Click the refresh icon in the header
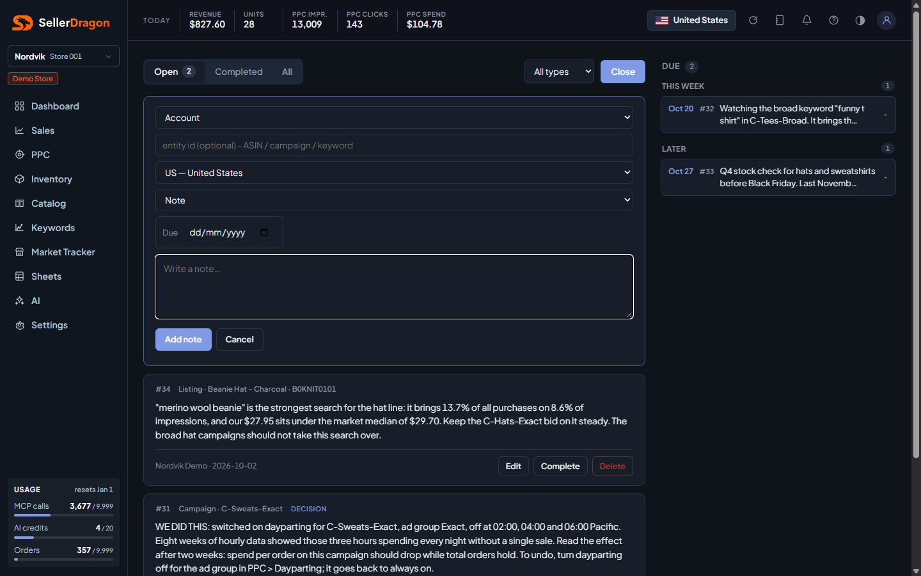The width and height of the screenshot is (921, 576). 753,20
